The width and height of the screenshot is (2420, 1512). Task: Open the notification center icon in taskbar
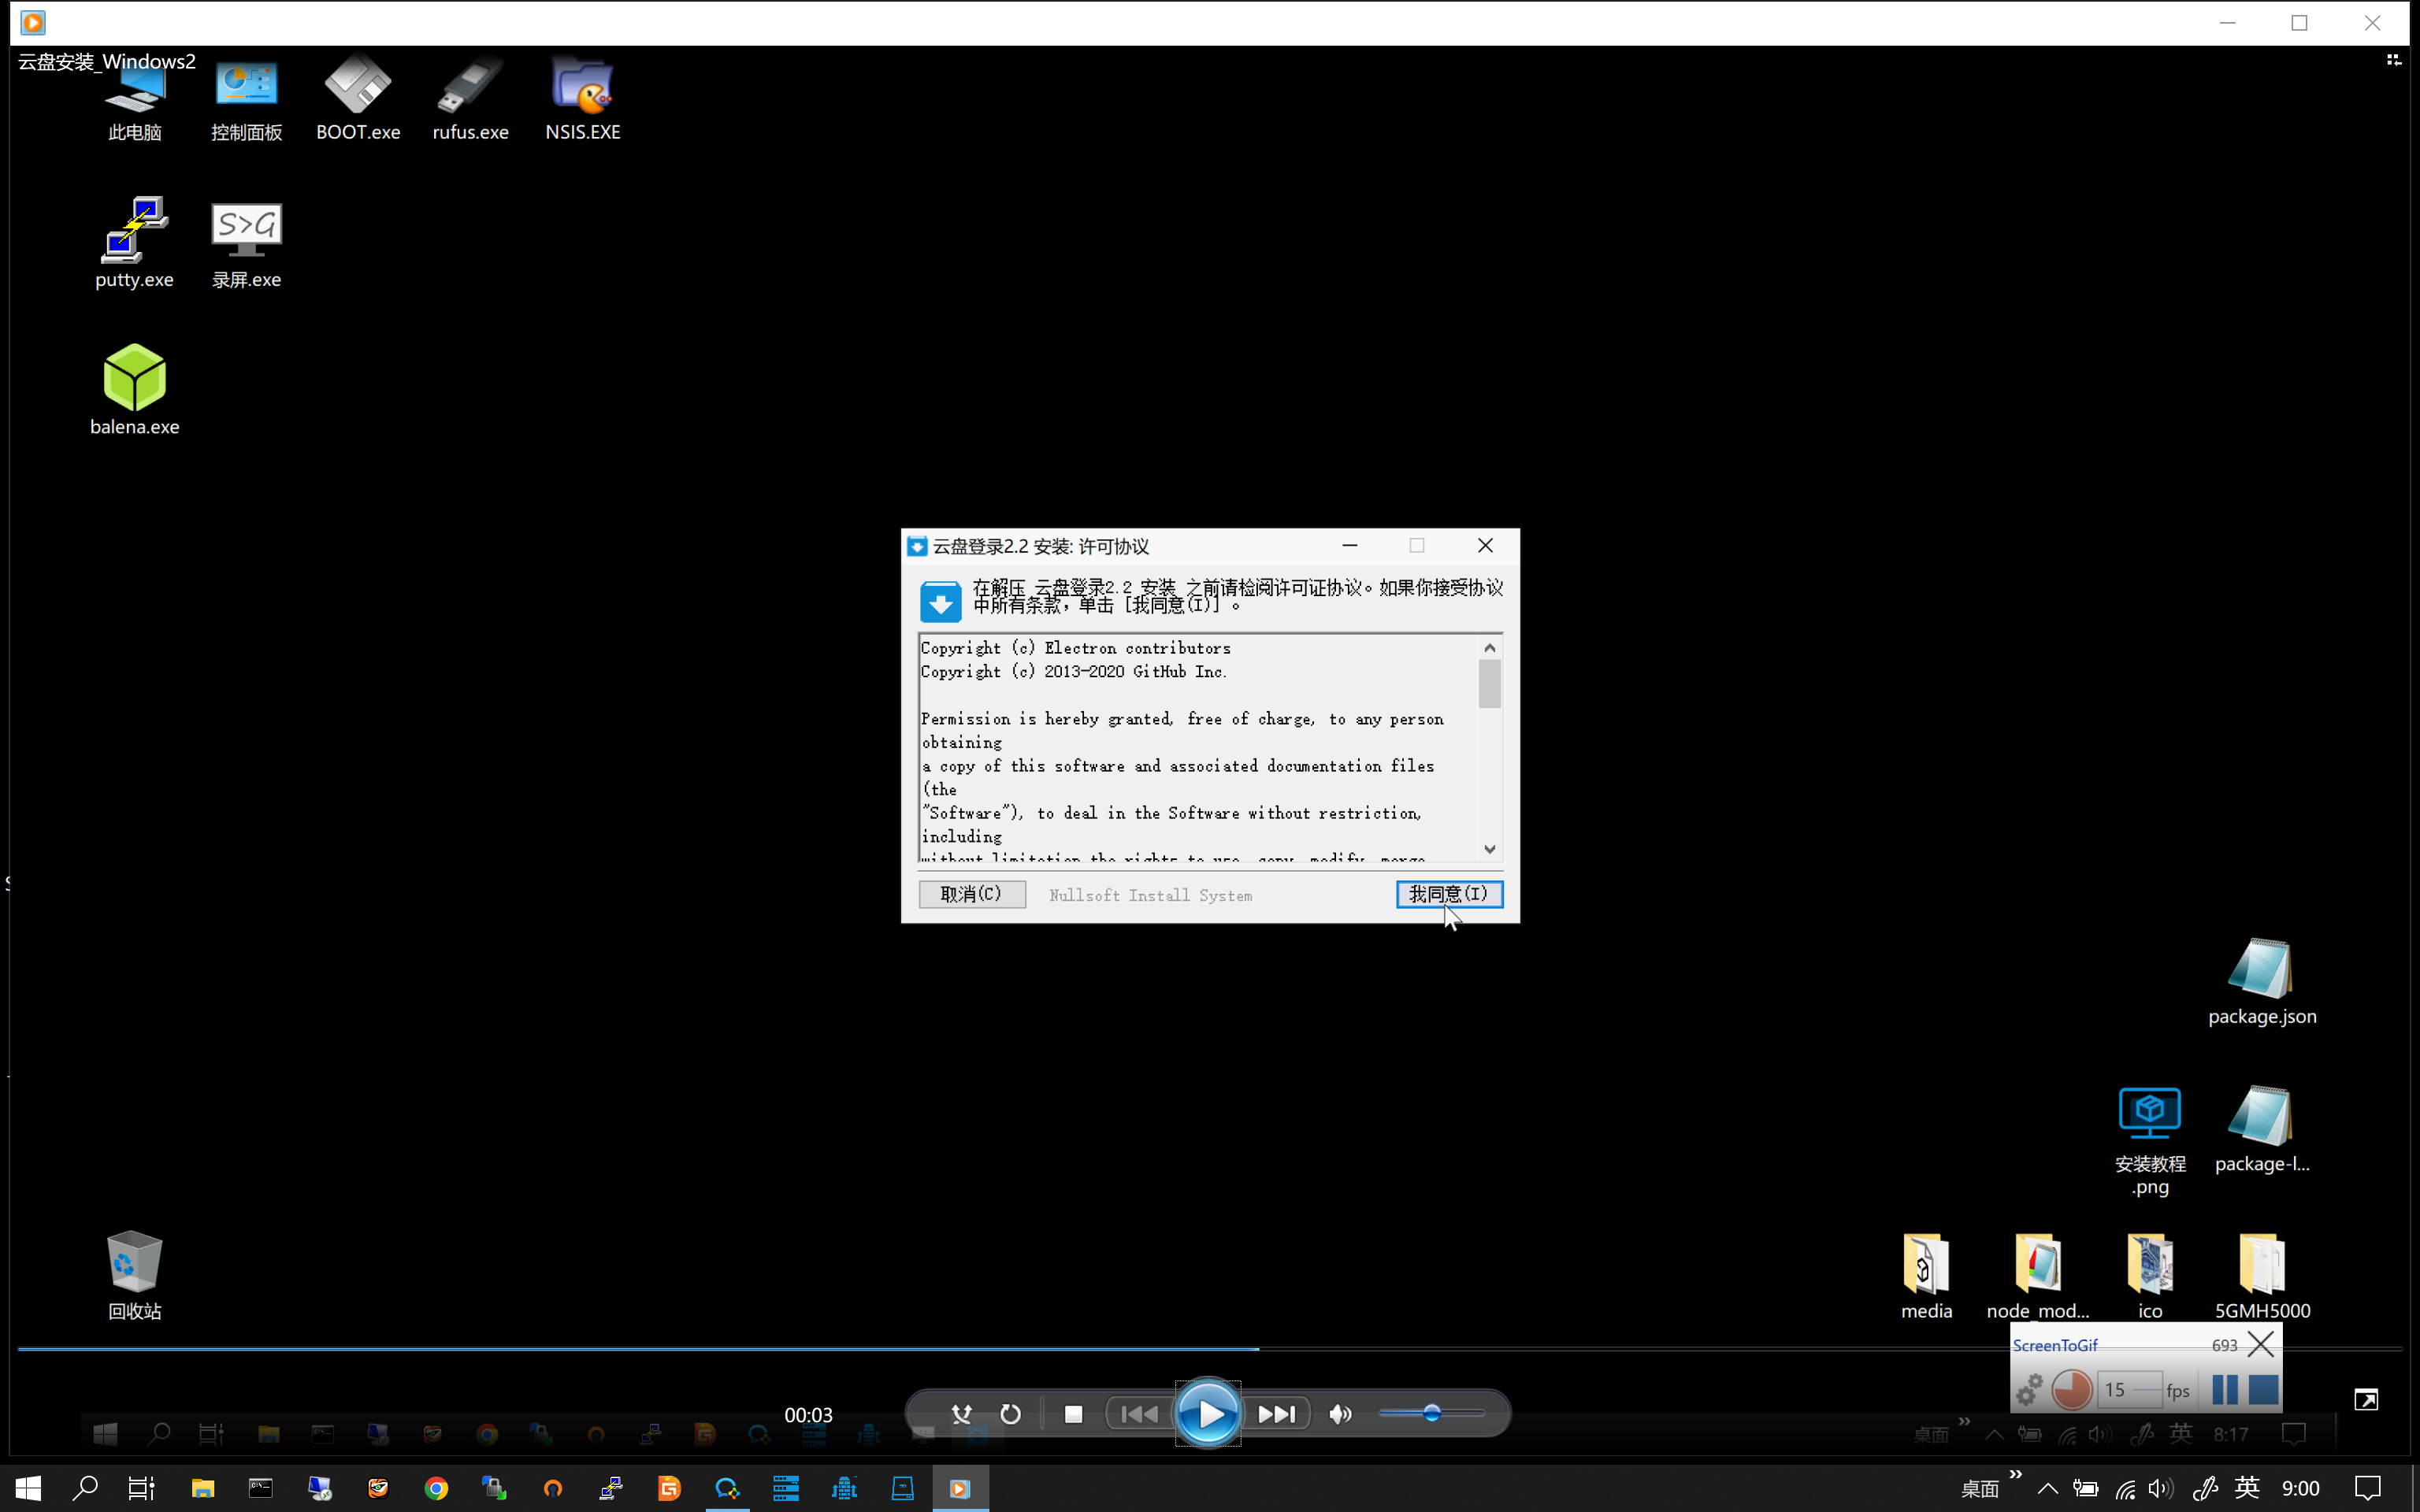click(2367, 1488)
